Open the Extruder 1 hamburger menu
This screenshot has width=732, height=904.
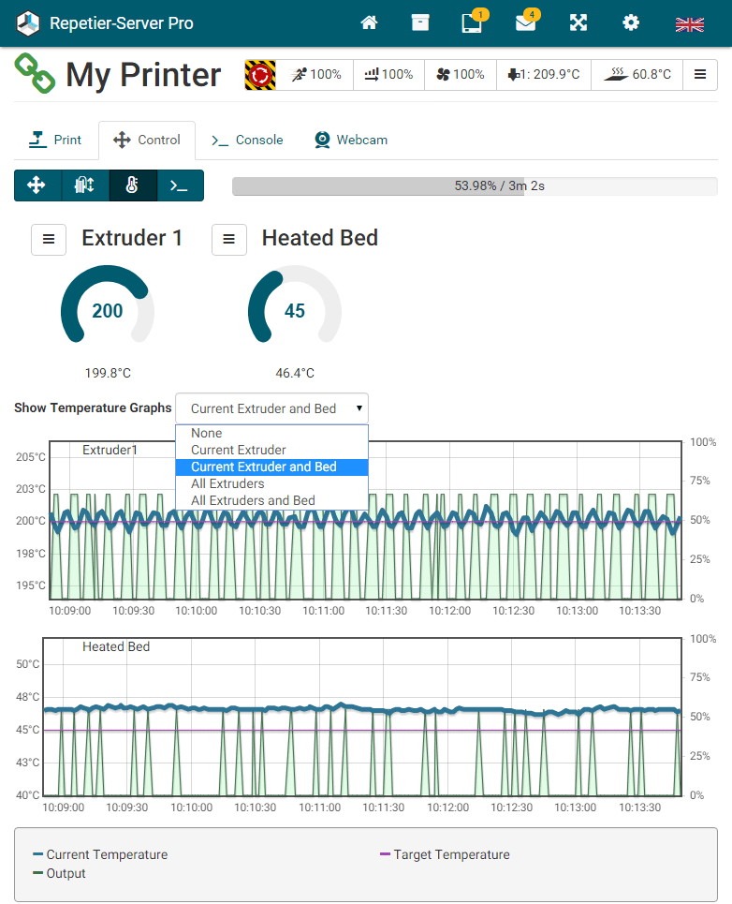(x=49, y=239)
